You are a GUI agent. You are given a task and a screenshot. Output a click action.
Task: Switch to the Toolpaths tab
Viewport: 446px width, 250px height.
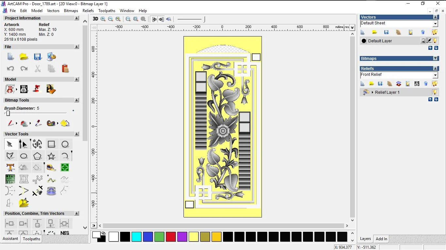tap(31, 239)
